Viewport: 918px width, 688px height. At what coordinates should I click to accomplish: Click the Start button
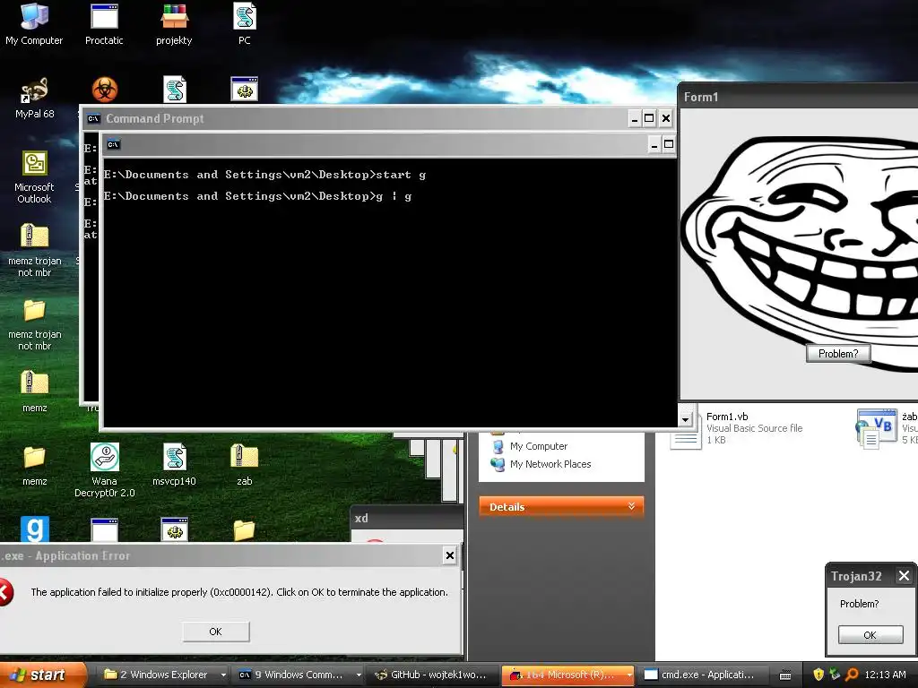tap(43, 675)
